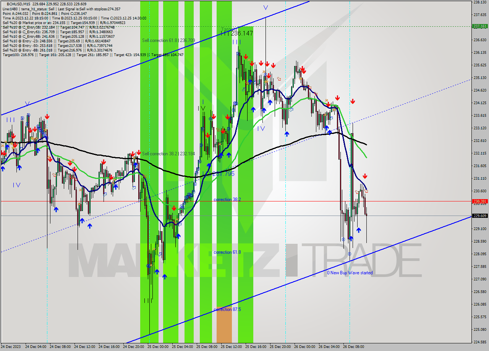Click the '25 Dec 08:00' time label

click(x=207, y=347)
